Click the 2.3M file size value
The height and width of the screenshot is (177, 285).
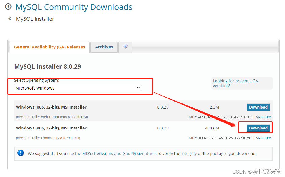214,107
